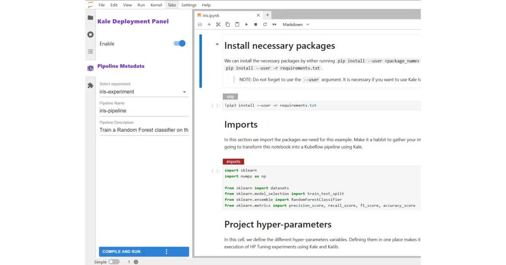The height and width of the screenshot is (265, 506).
Task: Paste cells from clipboard icon
Action: (237, 24)
